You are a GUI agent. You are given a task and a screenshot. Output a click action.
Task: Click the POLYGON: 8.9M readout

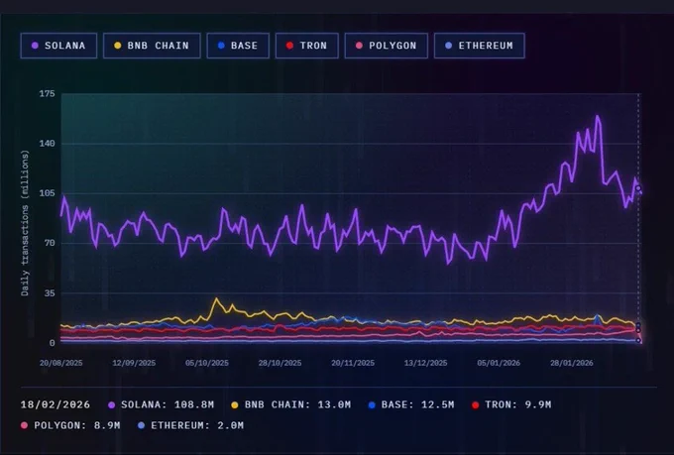tap(70, 425)
